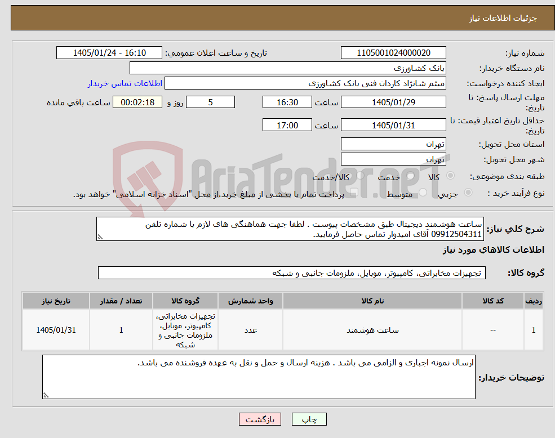555x438 pixels.
Task: Click the delivery city field تهران
Action: pyautogui.click(x=393, y=159)
